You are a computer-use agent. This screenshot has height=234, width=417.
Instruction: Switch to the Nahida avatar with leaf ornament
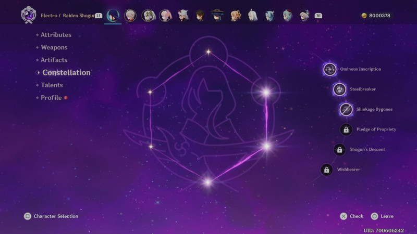(148, 16)
